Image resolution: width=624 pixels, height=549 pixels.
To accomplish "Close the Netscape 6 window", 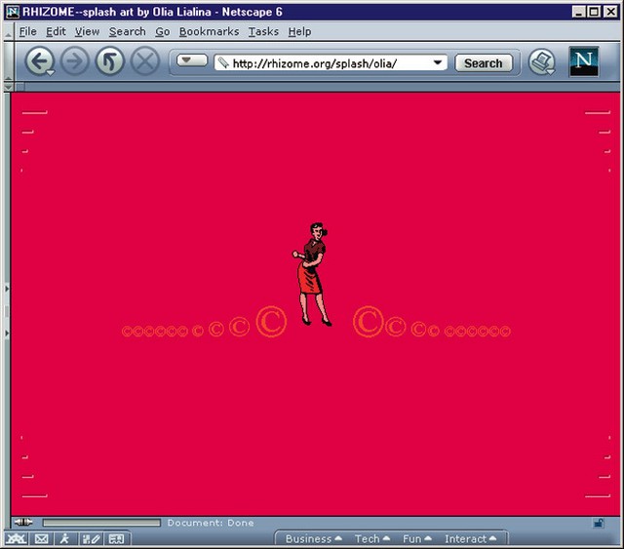I will pyautogui.click(x=610, y=12).
